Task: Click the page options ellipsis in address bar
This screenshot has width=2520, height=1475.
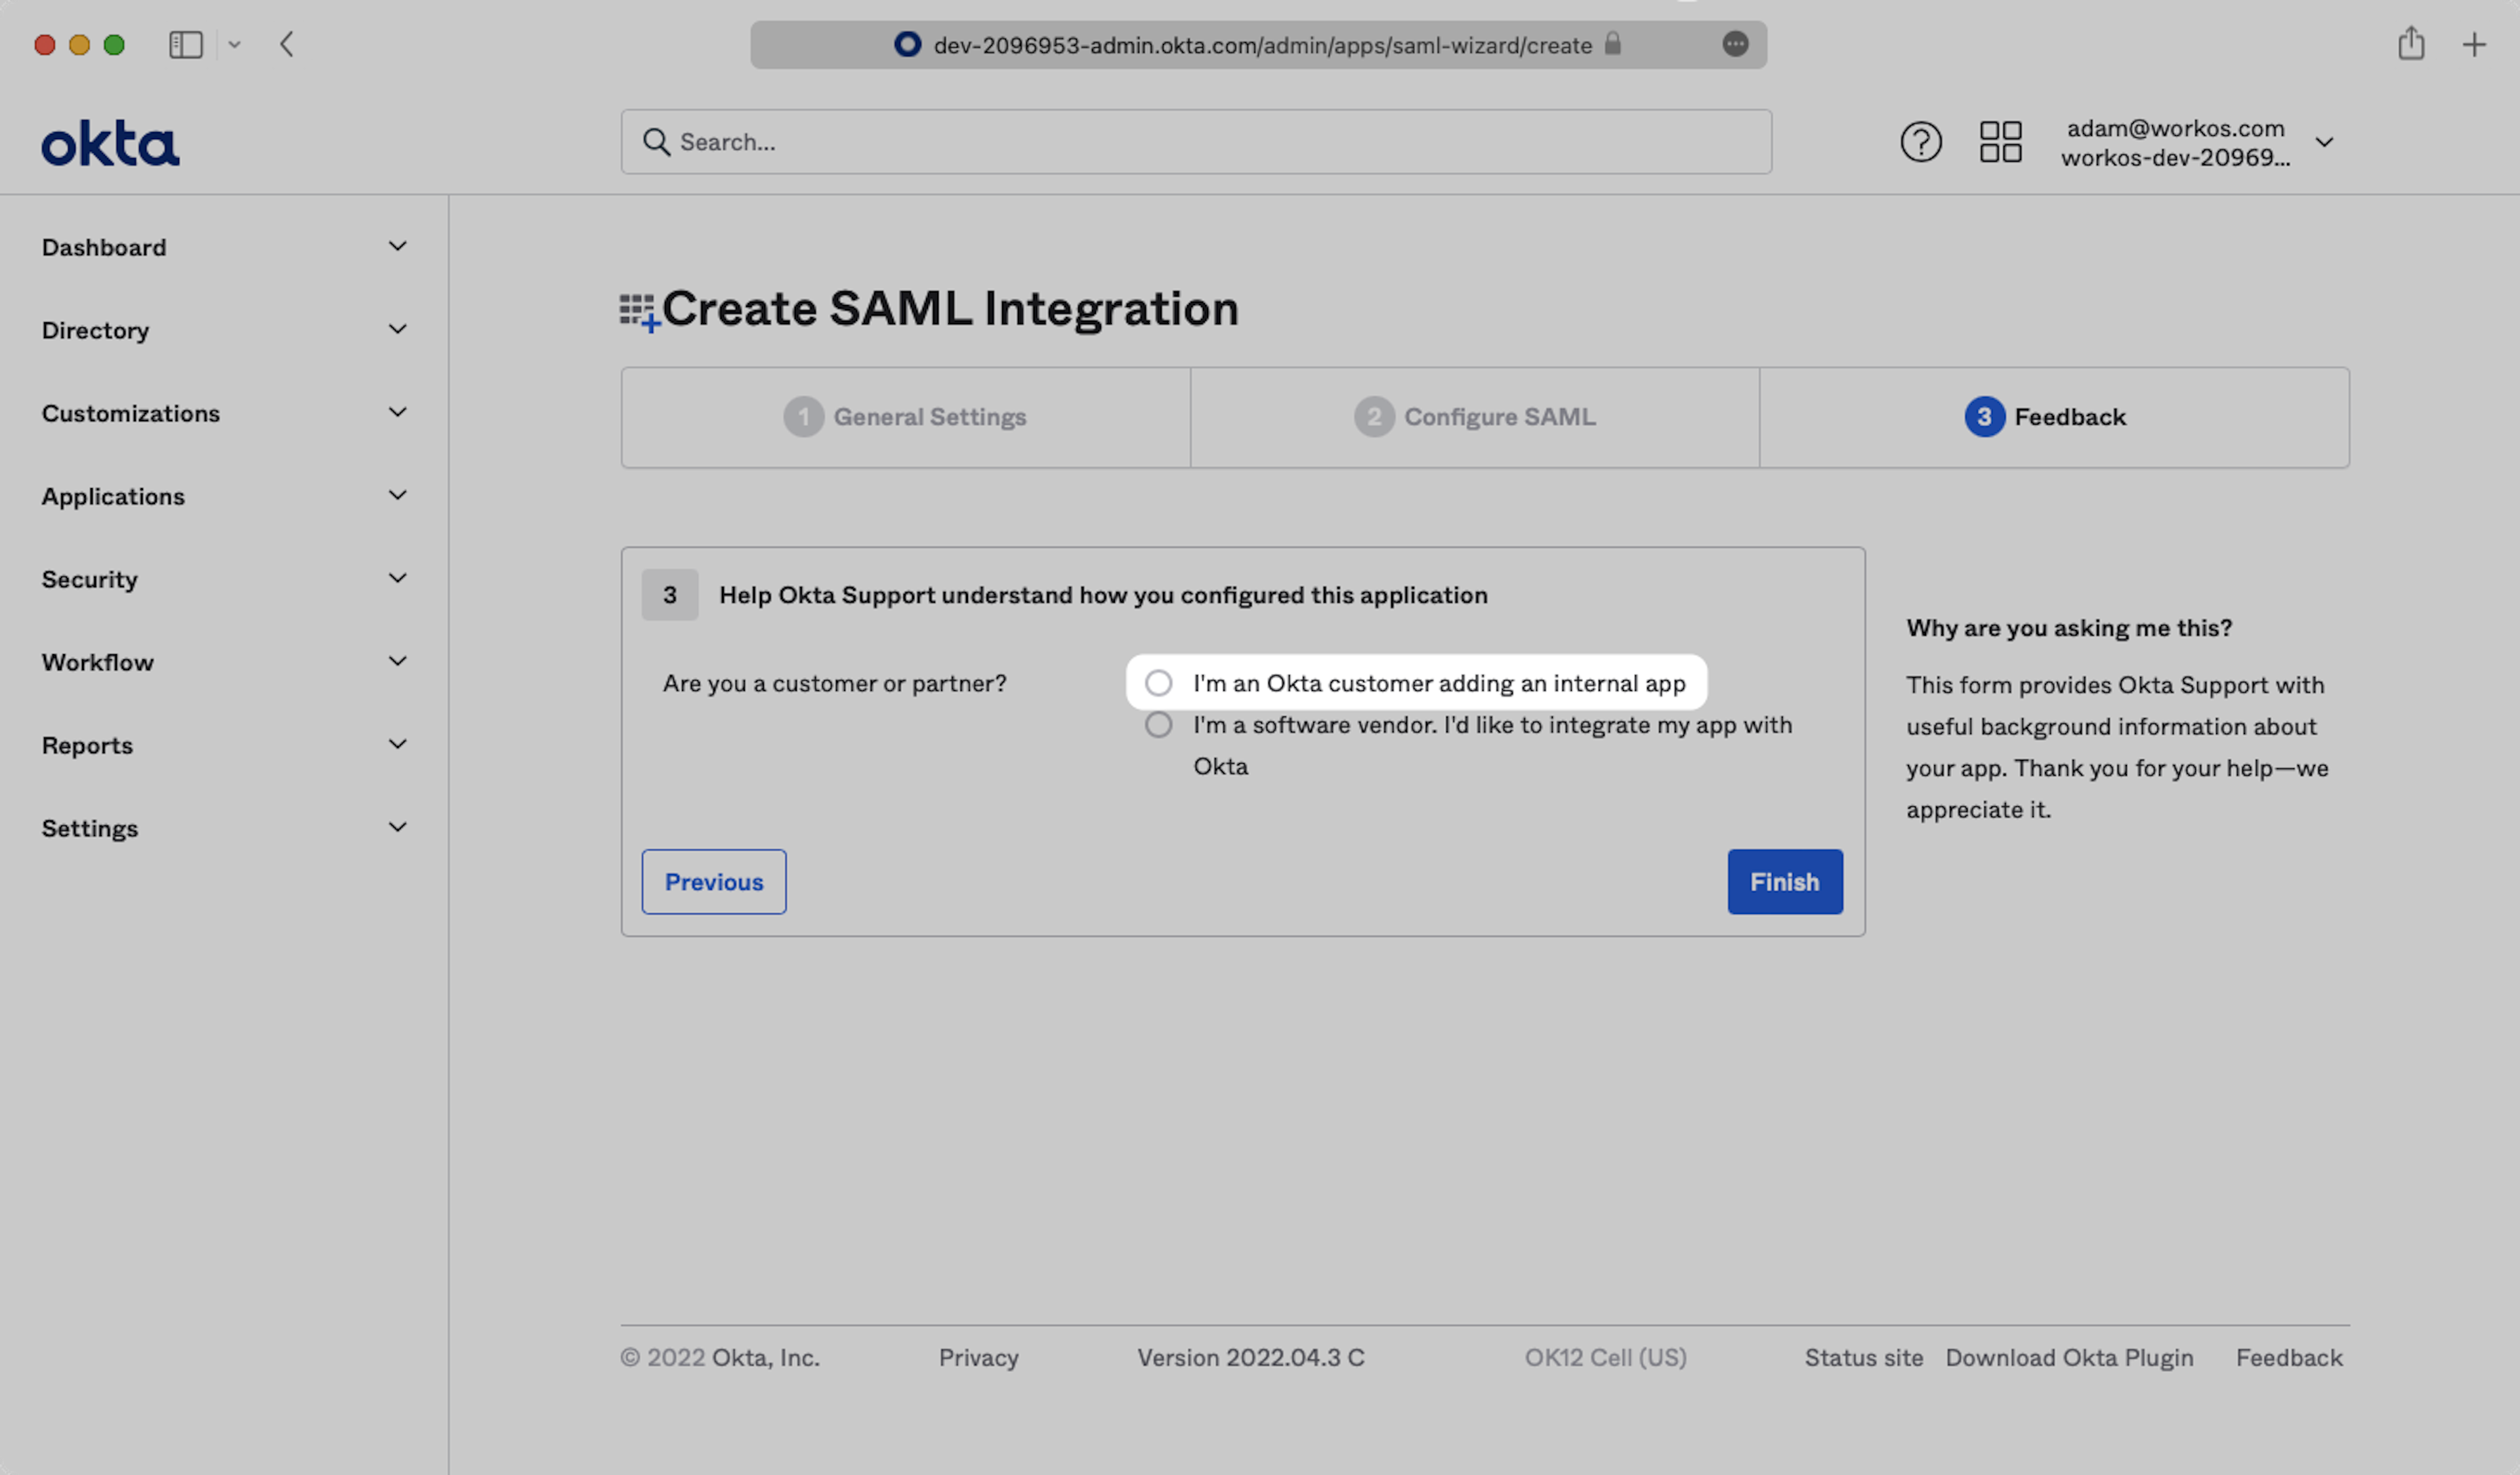Action: pos(1735,44)
